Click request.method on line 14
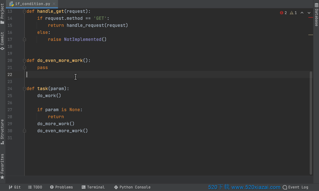319x191 pixels. click(64, 18)
